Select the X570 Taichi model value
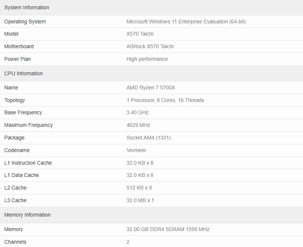303x247 pixels. pyautogui.click(x=140, y=34)
